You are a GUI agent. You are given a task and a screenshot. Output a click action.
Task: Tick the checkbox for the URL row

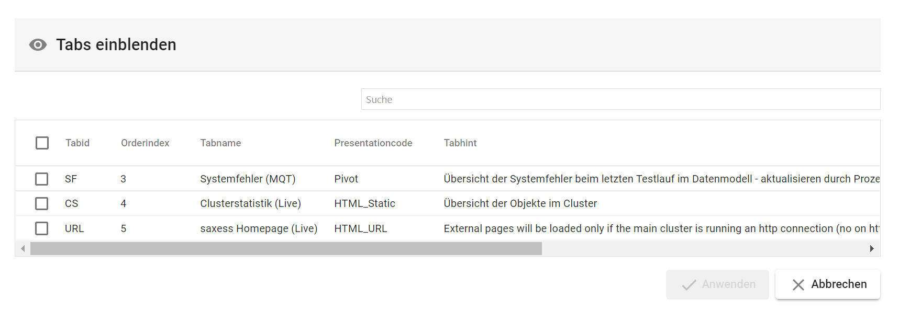42,228
